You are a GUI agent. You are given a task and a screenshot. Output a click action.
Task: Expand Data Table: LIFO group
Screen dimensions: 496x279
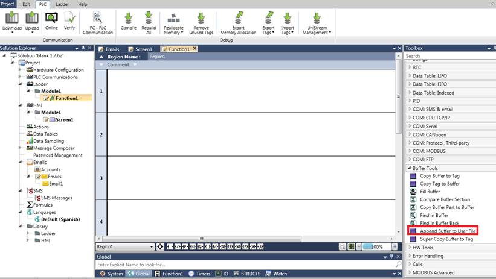(x=410, y=76)
